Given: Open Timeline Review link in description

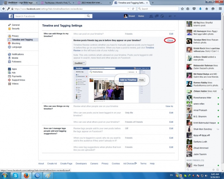Looking at the screenshot, I should [150, 48].
